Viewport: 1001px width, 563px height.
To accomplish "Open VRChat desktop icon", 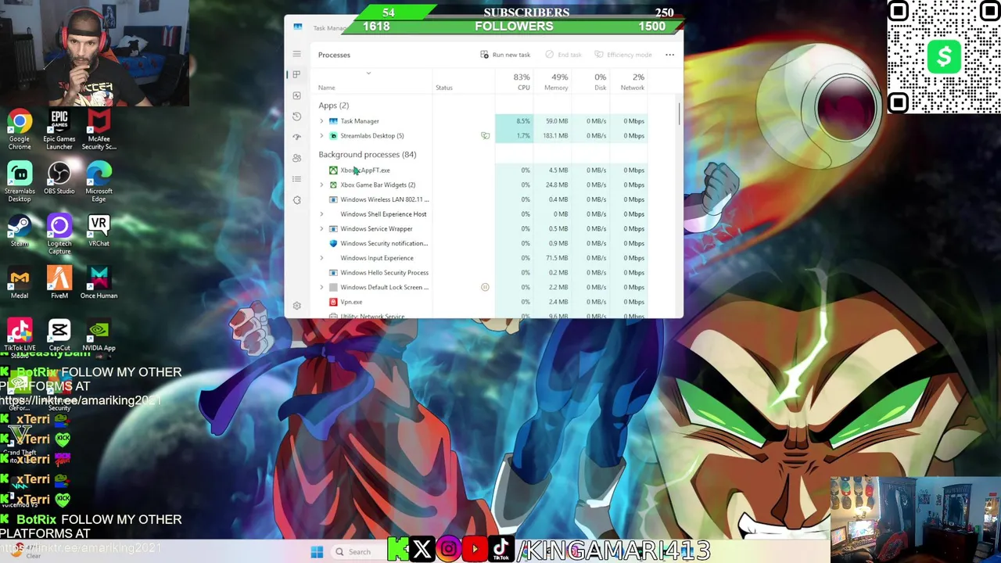I will pos(99,231).
